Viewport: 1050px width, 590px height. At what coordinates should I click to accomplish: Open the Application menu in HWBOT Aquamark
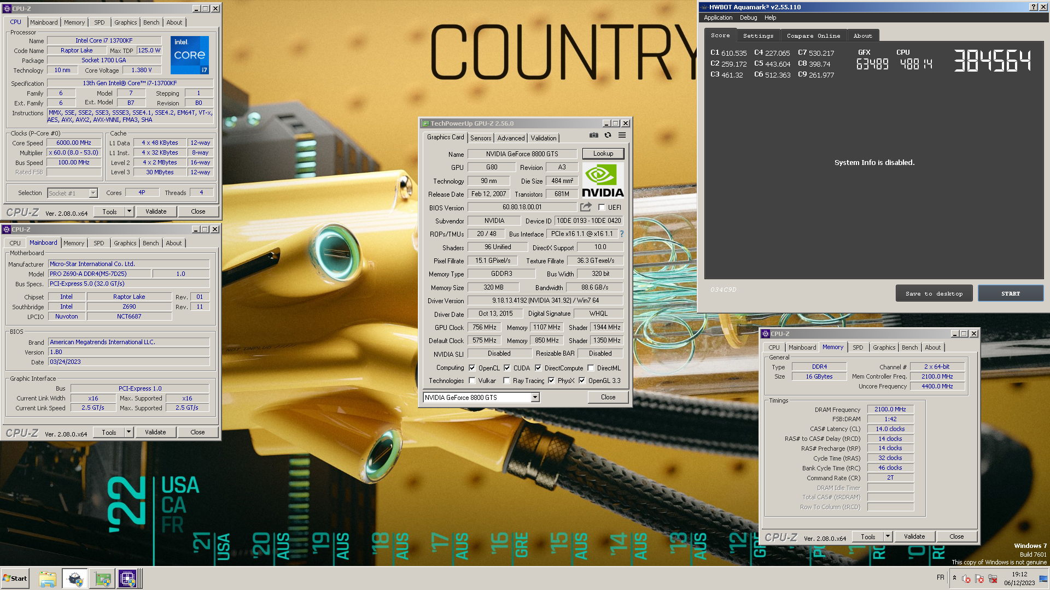718,17
